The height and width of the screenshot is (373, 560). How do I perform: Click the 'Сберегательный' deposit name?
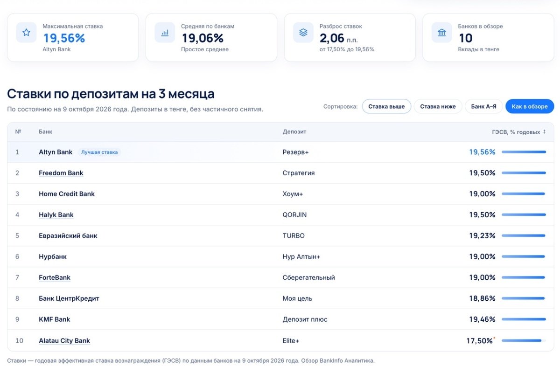click(x=309, y=277)
